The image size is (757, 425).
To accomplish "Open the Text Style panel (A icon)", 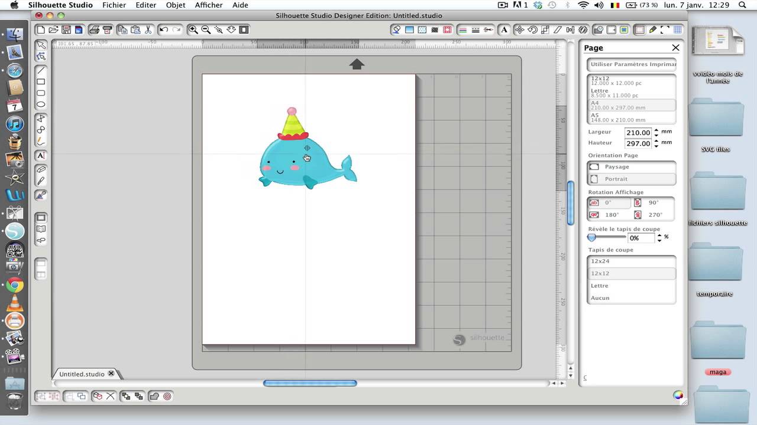I will coord(504,30).
